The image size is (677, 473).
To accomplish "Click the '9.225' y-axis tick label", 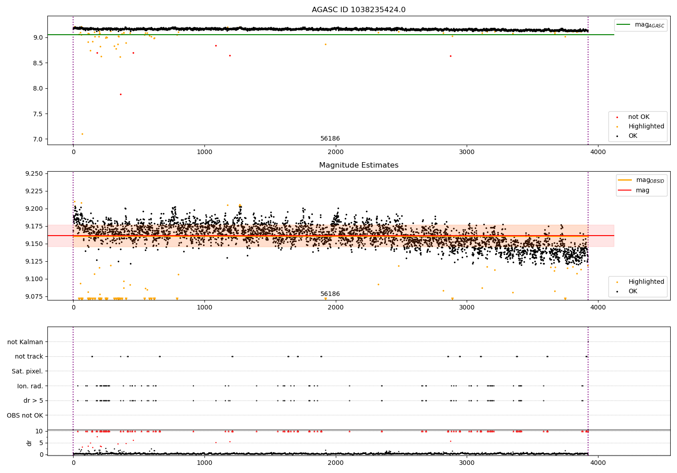I will (34, 191).
